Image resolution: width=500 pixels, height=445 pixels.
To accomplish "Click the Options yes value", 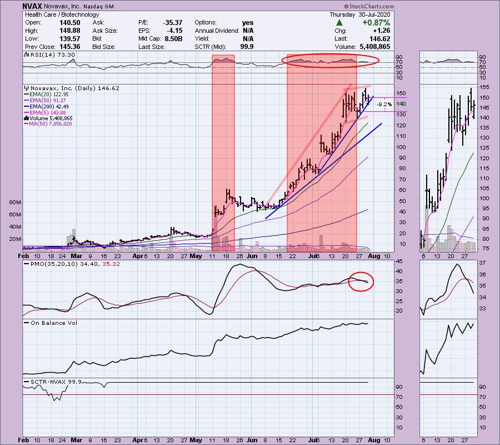I will click(x=248, y=23).
